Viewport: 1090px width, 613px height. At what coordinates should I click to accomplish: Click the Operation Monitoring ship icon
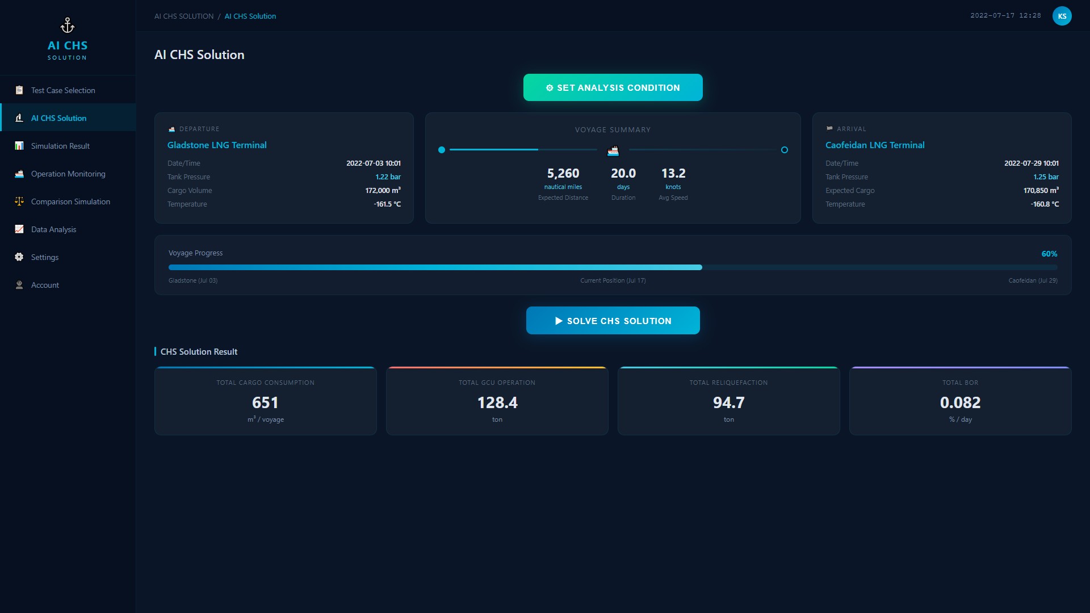[19, 174]
